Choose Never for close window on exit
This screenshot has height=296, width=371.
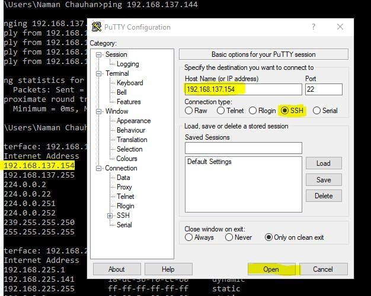[x=229, y=237]
